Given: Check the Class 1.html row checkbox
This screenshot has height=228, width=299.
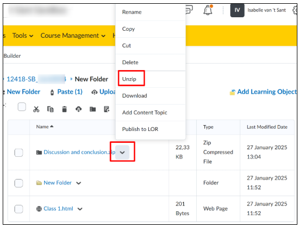Looking at the screenshot, I should 19,209.
